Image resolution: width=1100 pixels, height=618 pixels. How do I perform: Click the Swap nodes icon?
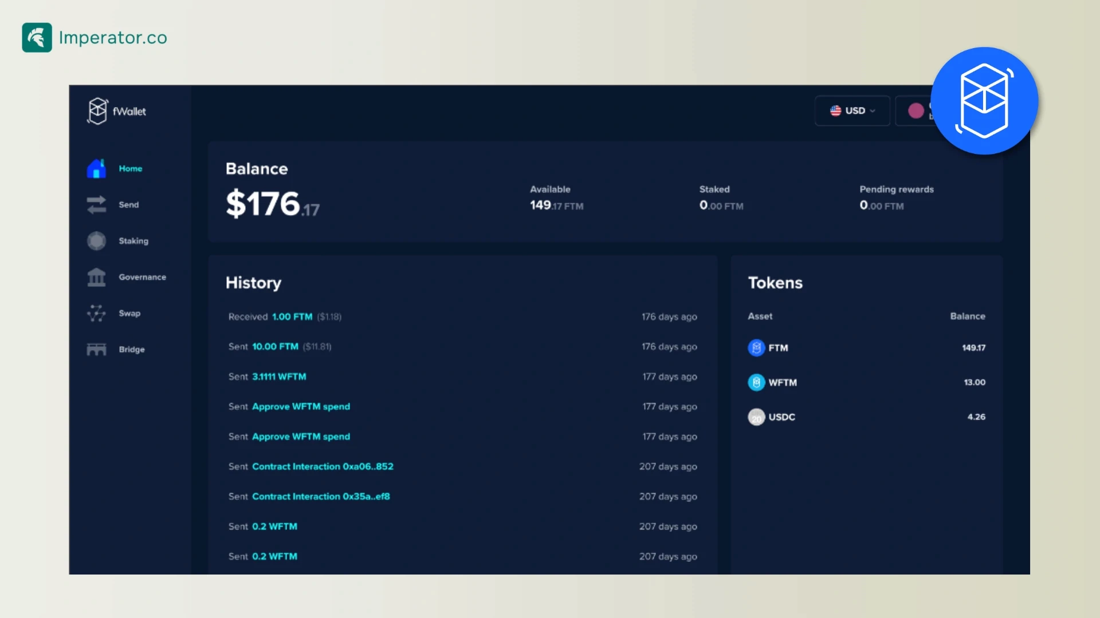tap(96, 313)
